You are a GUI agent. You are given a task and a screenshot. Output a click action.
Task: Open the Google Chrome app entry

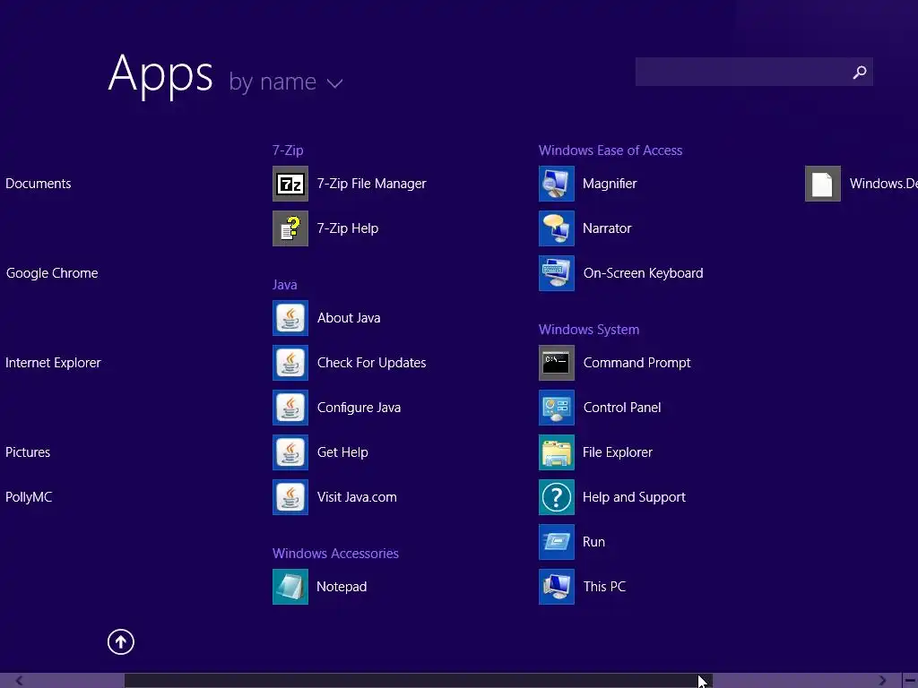(52, 273)
